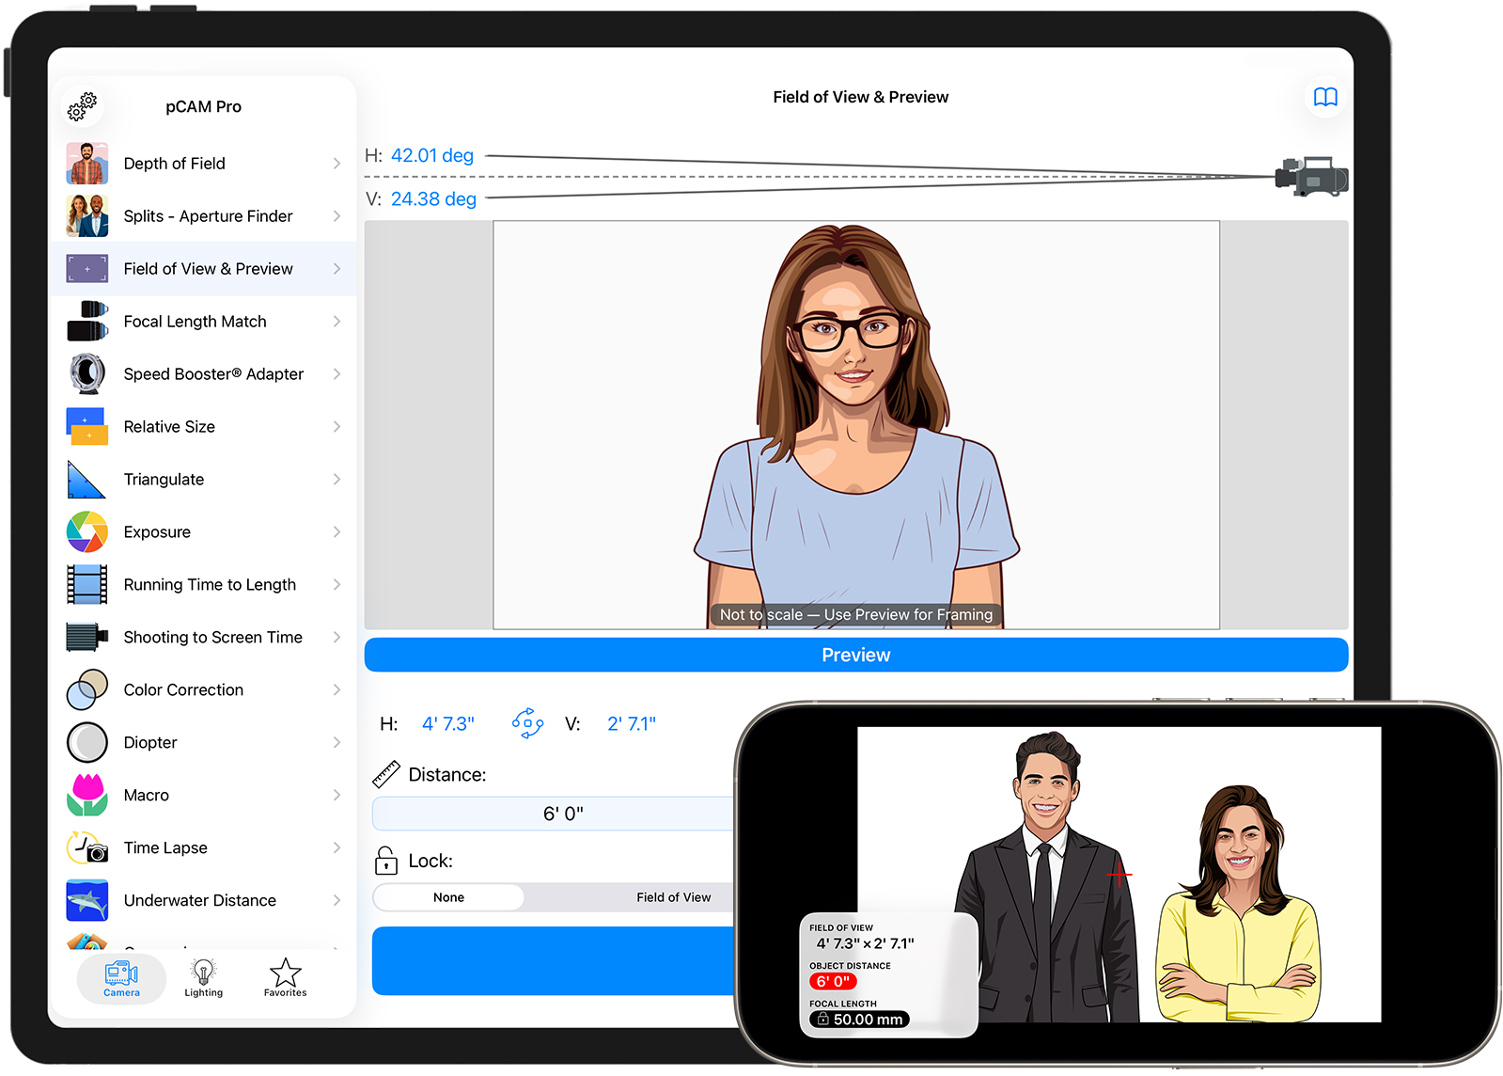Click the vertical size 2' 7.1" value

click(x=632, y=724)
